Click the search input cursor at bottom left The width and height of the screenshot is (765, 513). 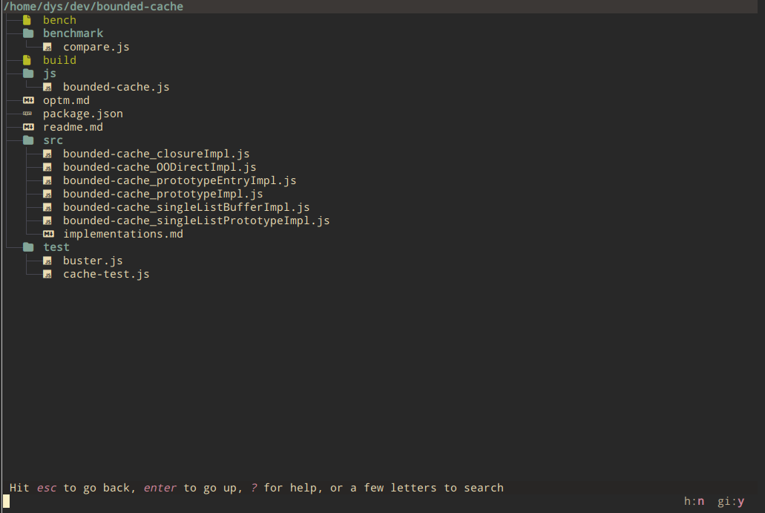click(7, 501)
